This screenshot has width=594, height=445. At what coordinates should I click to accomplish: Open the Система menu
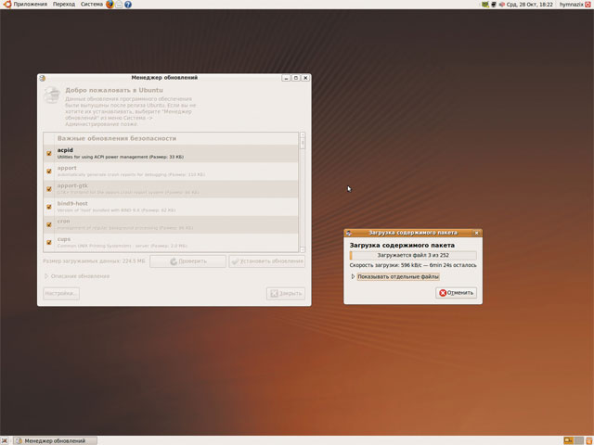[92, 4]
